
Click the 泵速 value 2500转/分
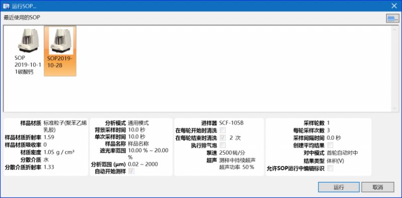click(233, 153)
